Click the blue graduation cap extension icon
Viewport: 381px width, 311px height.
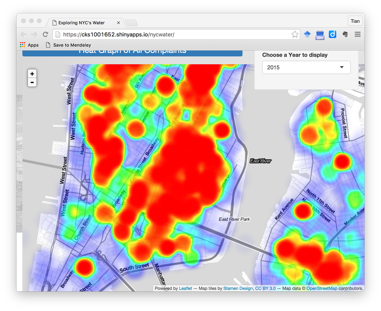(307, 34)
